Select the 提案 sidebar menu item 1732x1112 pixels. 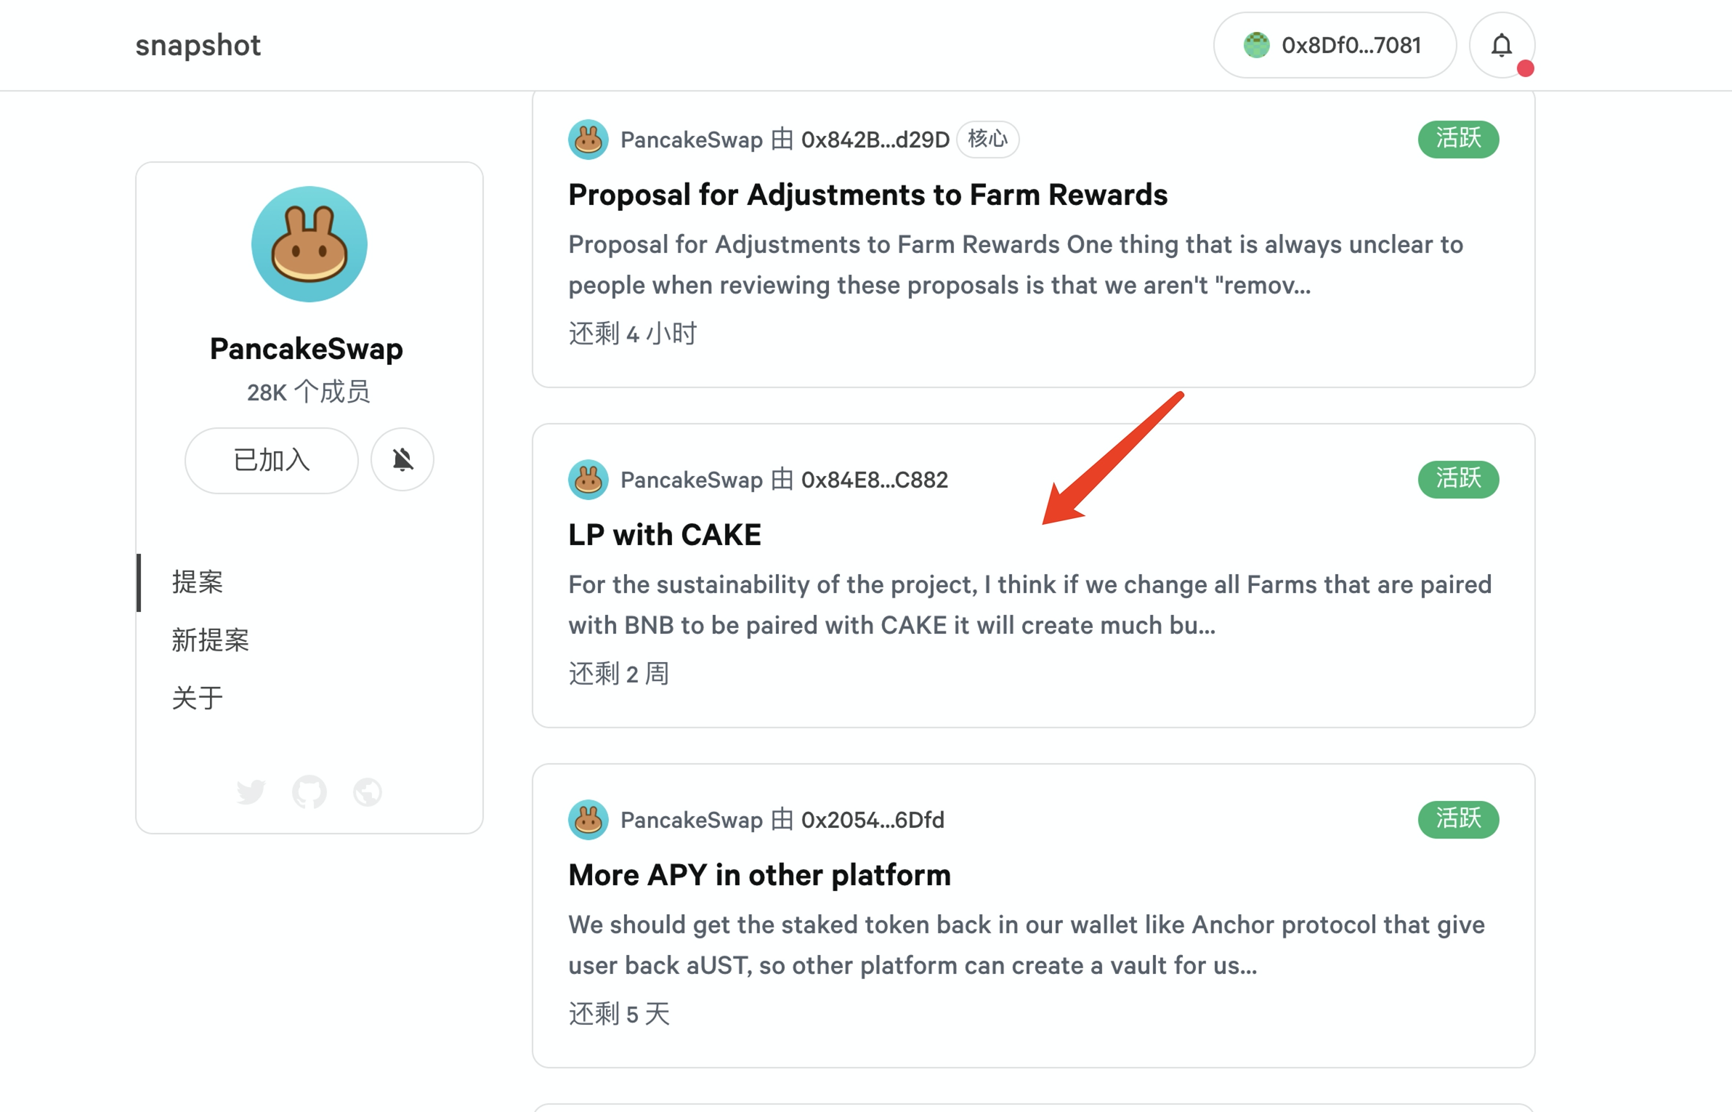198,582
